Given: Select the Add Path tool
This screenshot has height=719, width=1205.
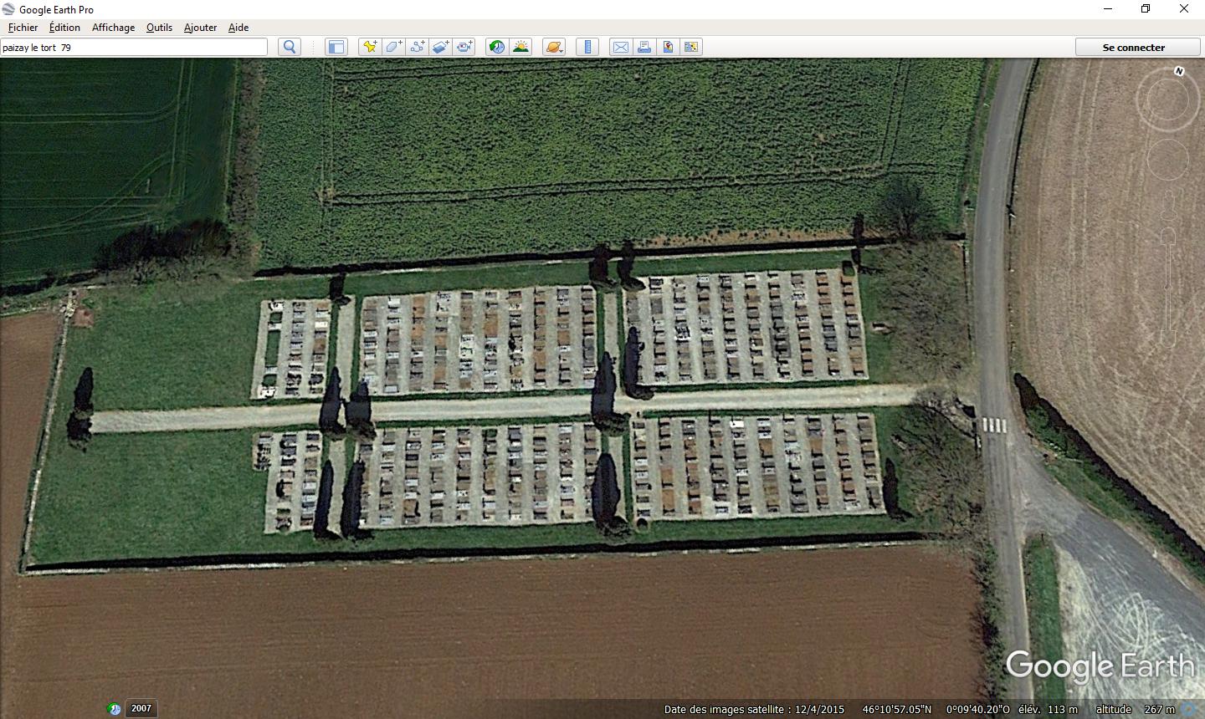Looking at the screenshot, I should coord(417,47).
